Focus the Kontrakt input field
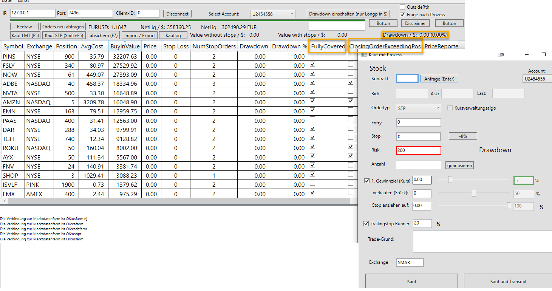552x291 pixels. (x=407, y=79)
